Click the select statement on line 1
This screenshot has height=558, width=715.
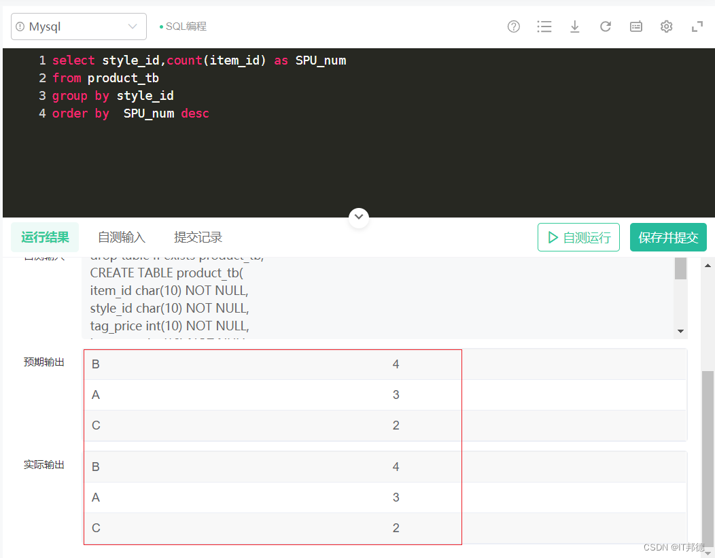tap(199, 60)
